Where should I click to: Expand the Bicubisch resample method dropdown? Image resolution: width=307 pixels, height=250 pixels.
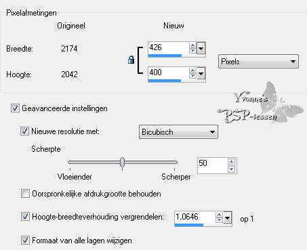[x=178, y=131]
